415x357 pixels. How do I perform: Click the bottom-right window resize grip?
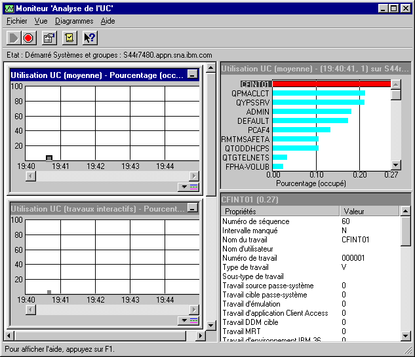(408, 350)
